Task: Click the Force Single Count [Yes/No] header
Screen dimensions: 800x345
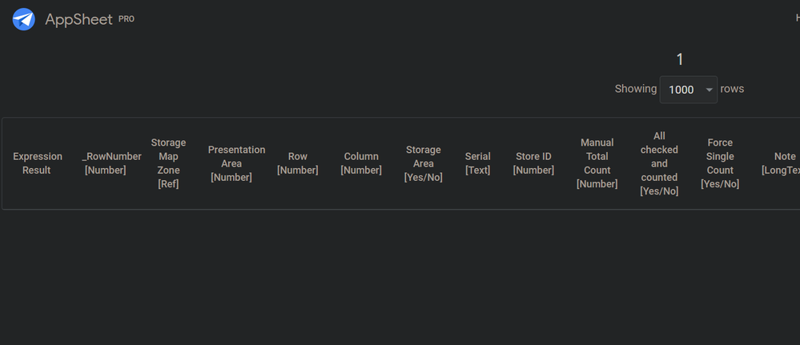Action: coord(720,163)
